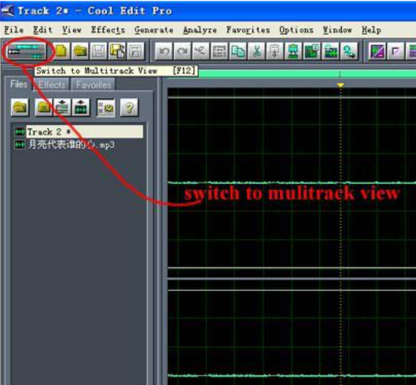Image resolution: width=416 pixels, height=385 pixels.
Task: Open the Options menu
Action: tap(296, 30)
